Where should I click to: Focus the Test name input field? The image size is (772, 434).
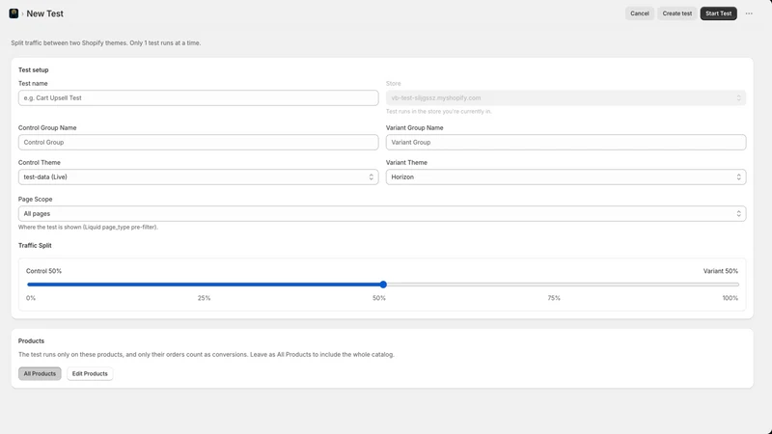(199, 98)
